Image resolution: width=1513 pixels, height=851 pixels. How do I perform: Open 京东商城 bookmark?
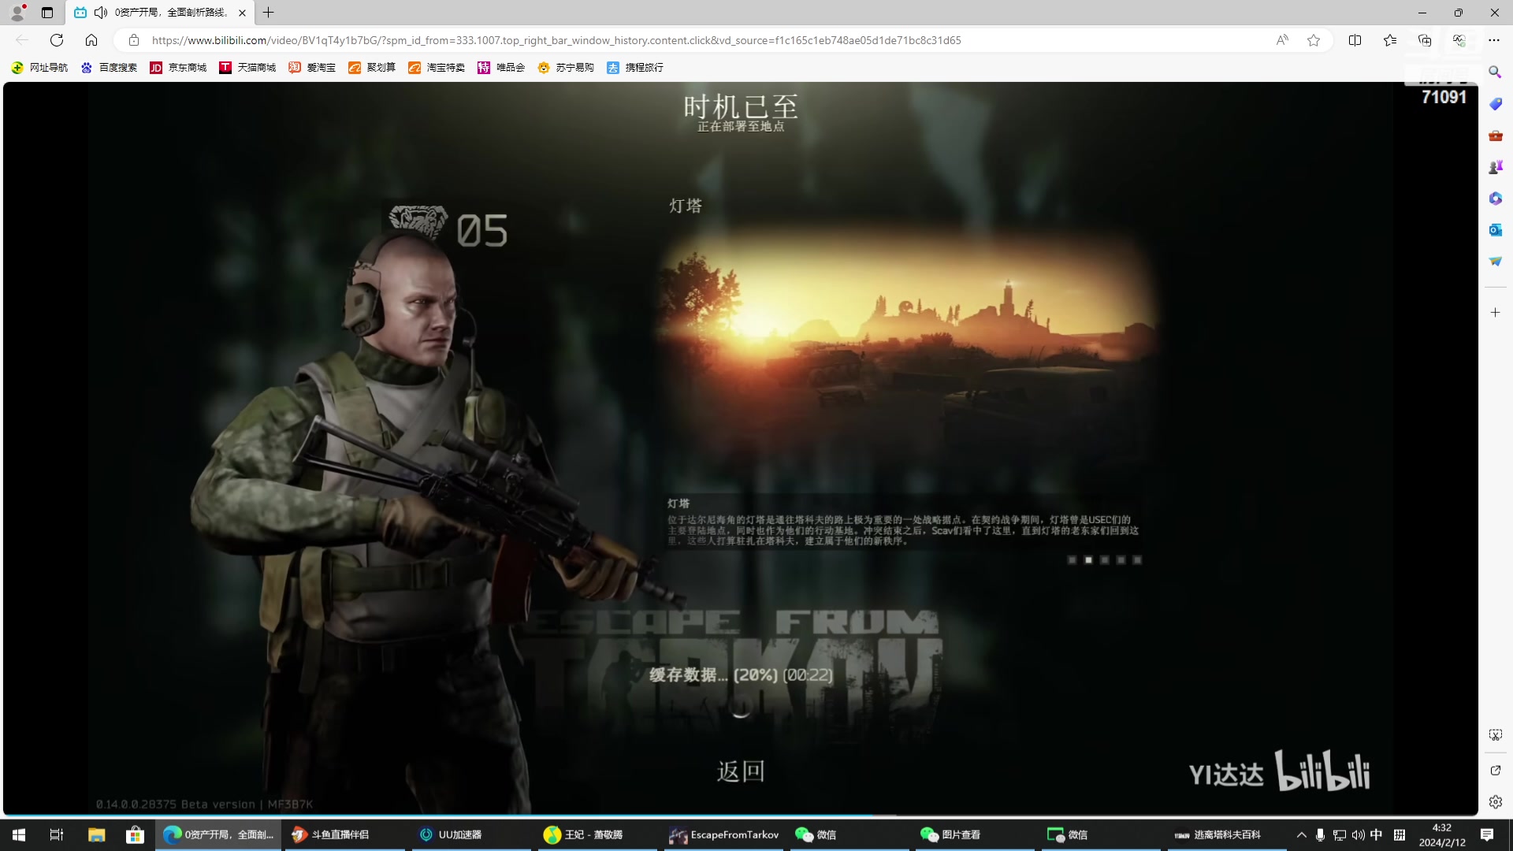[179, 68]
